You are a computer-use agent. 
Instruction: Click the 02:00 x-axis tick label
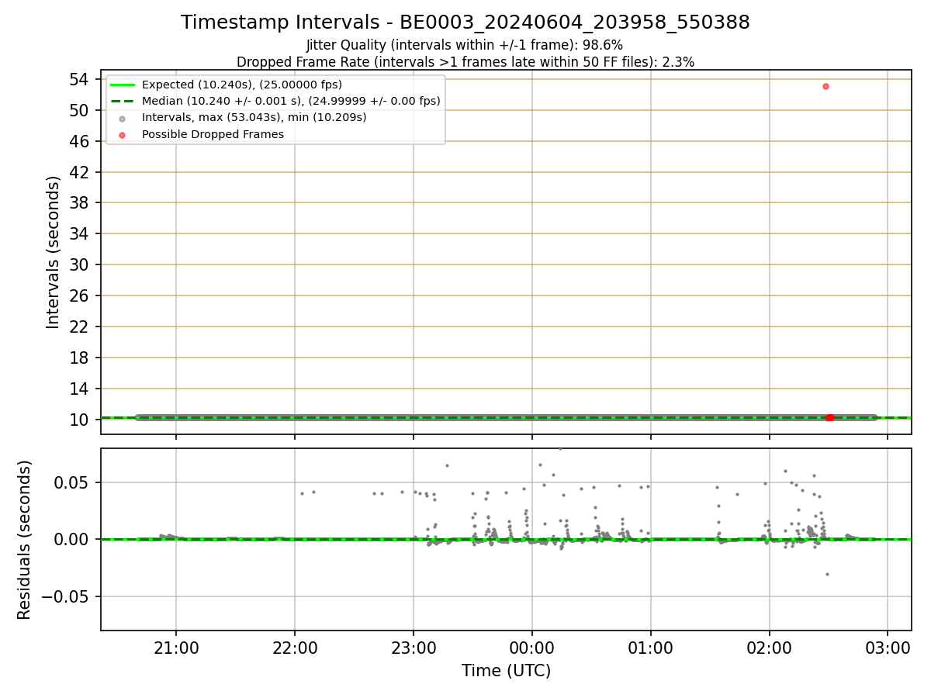click(770, 647)
